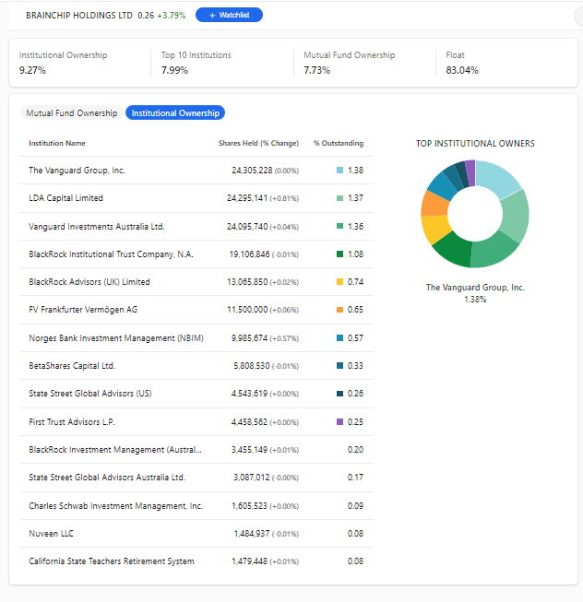Screen dimensions: 583x602
Task: Click State Street Global Advisors (US) swatch
Action: (339, 393)
